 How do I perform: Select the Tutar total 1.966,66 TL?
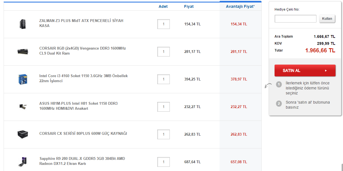point(320,50)
